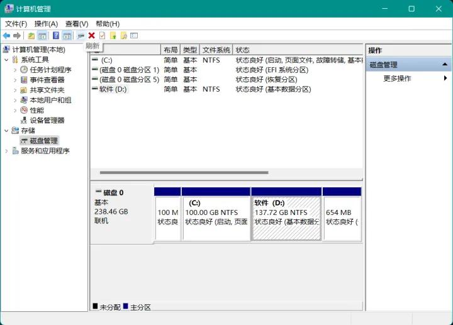Image resolution: width=453 pixels, height=325 pixels.
Task: Toggle the show/hide action pane icon
Action: 67,36
